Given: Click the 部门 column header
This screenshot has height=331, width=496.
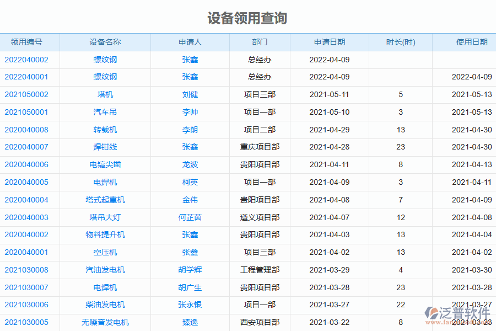Looking at the screenshot, I should [x=260, y=42].
